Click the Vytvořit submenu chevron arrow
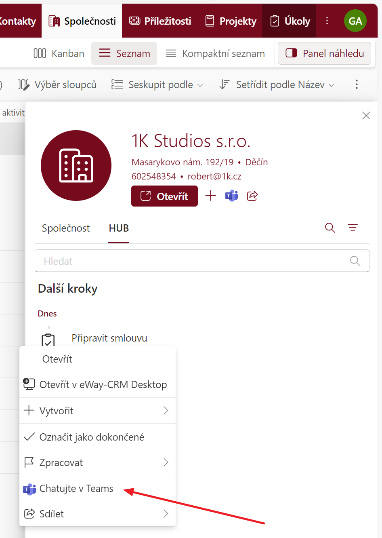The height and width of the screenshot is (538, 382). coord(166,411)
